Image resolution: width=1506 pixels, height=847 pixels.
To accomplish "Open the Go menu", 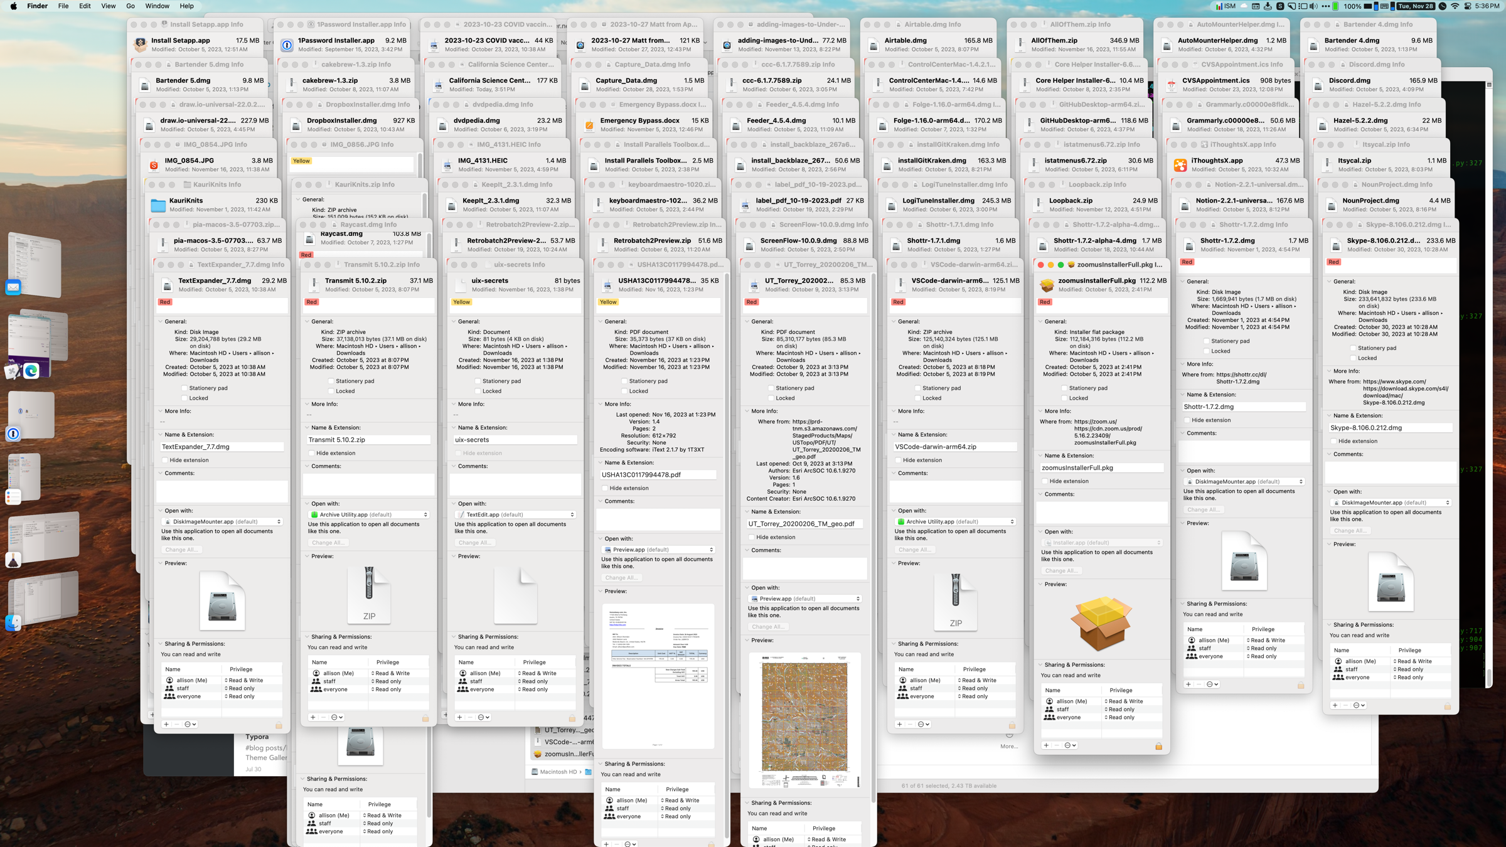I will tap(130, 6).
